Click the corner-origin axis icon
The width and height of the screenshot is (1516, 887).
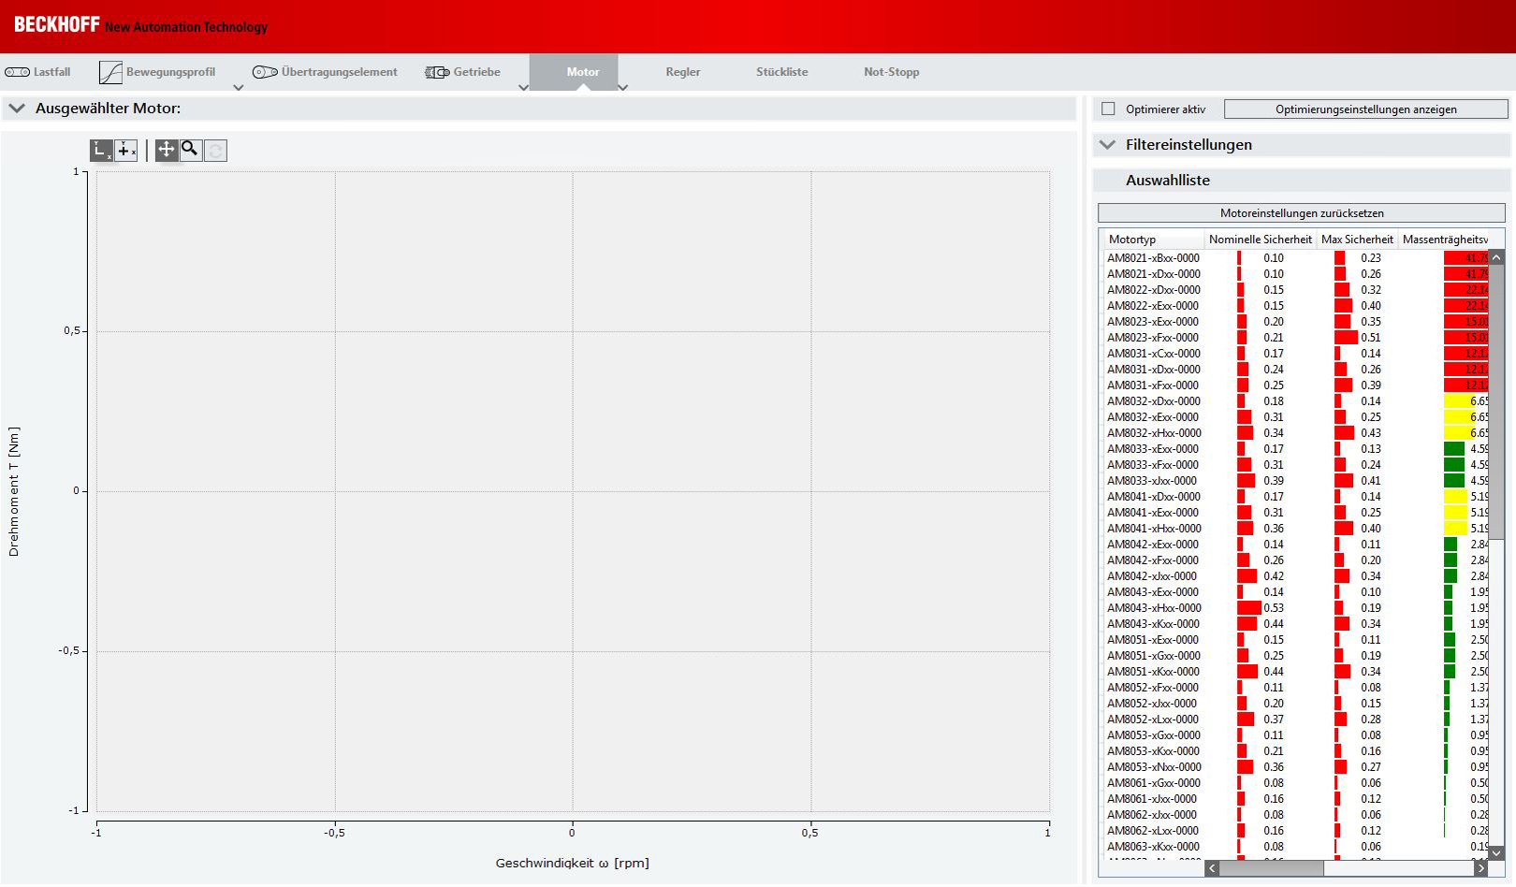(x=101, y=150)
